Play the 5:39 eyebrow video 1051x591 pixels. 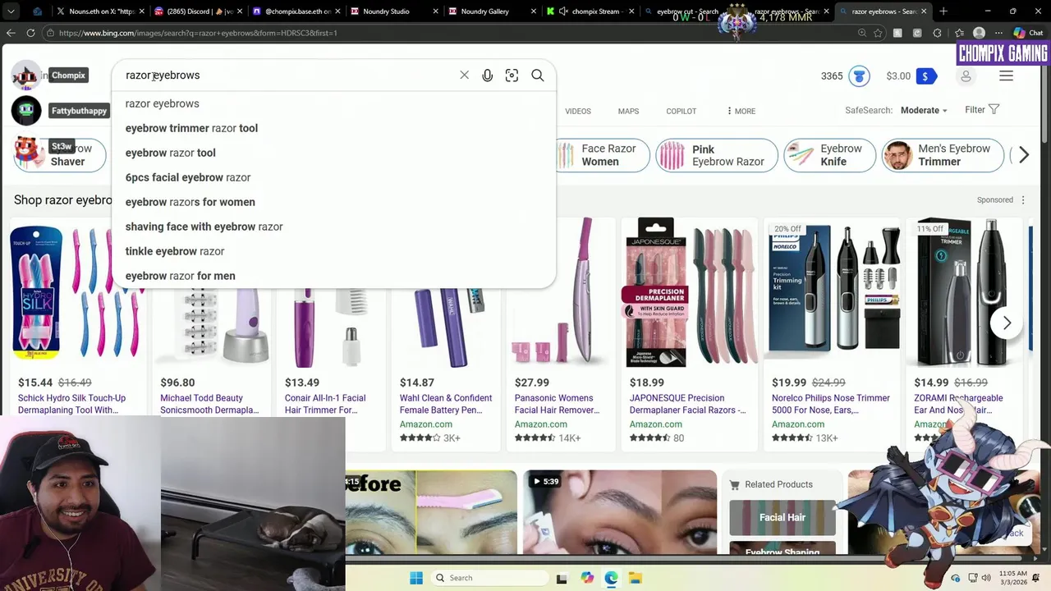[619, 512]
